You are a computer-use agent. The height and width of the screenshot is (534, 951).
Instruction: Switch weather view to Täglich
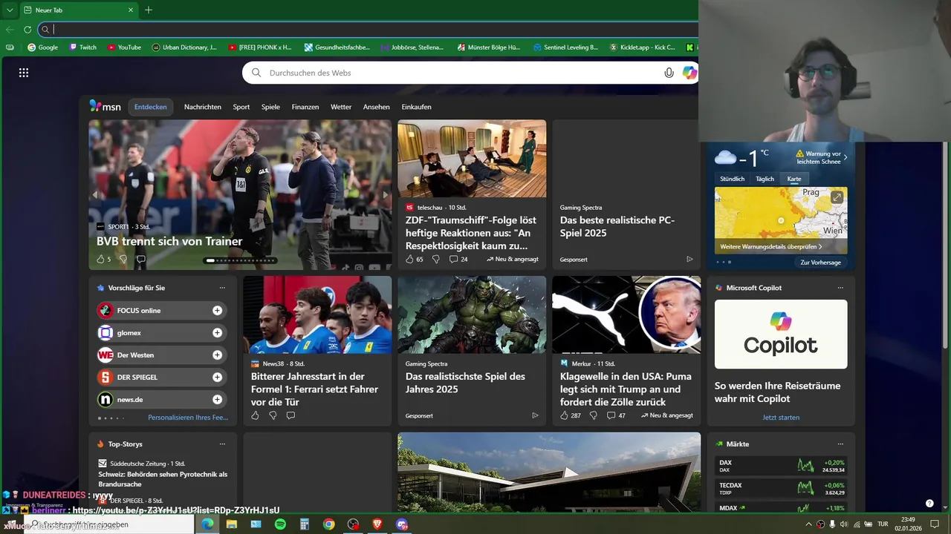(x=765, y=179)
